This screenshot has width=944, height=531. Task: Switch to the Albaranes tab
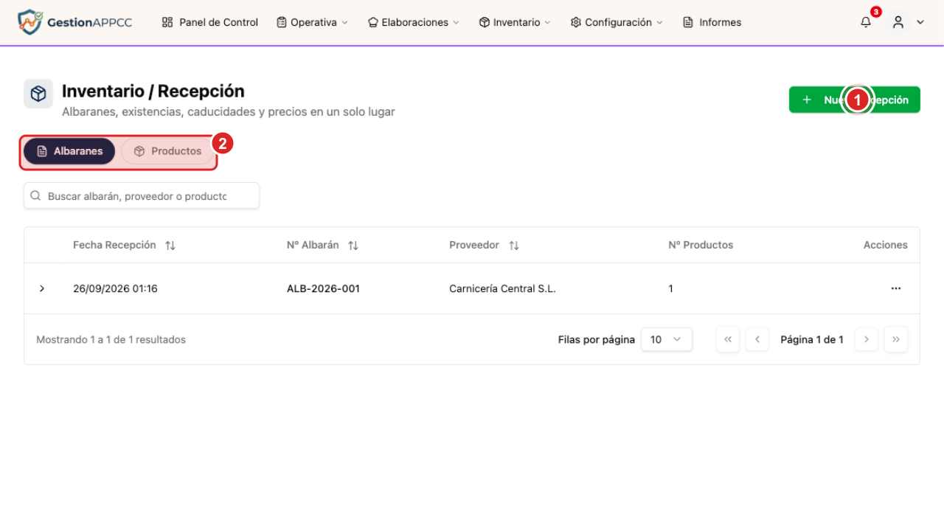pyautogui.click(x=69, y=151)
